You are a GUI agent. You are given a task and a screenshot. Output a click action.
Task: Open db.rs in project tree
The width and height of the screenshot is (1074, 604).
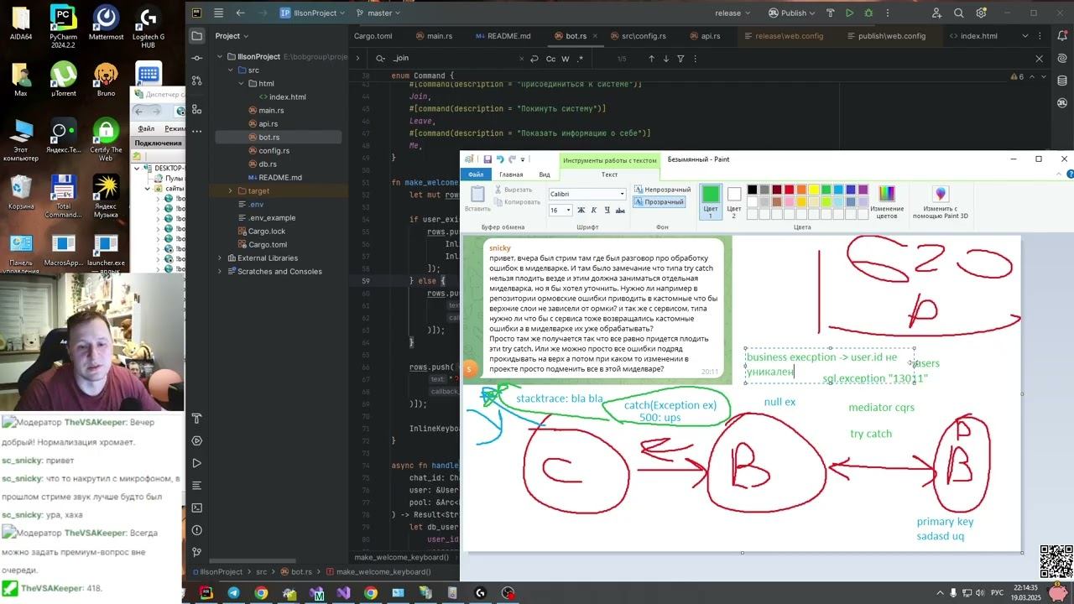click(268, 164)
